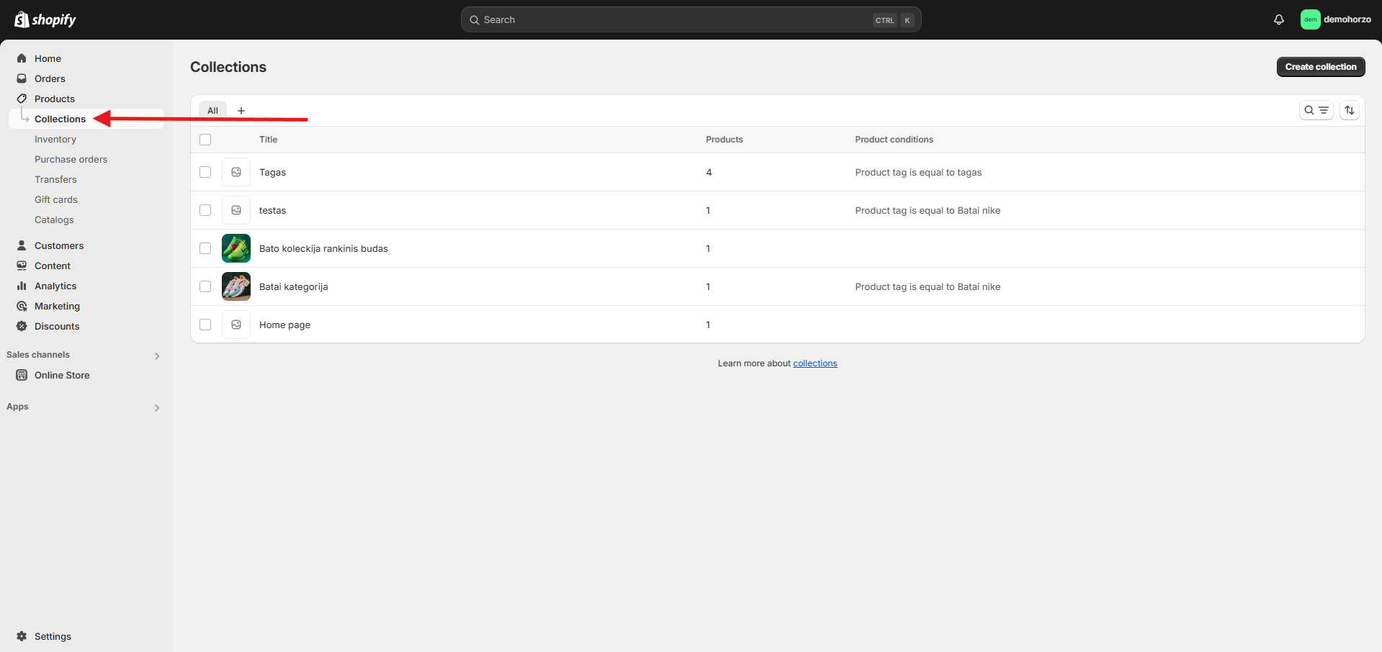Click the sort collections icon
This screenshot has width=1382, height=652.
pyautogui.click(x=1350, y=110)
